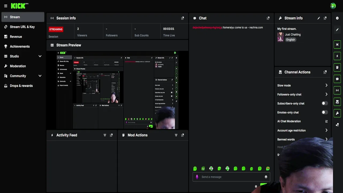Image resolution: width=343 pixels, height=193 pixels.
Task: Insert the angry green emote
Action: 203,169
